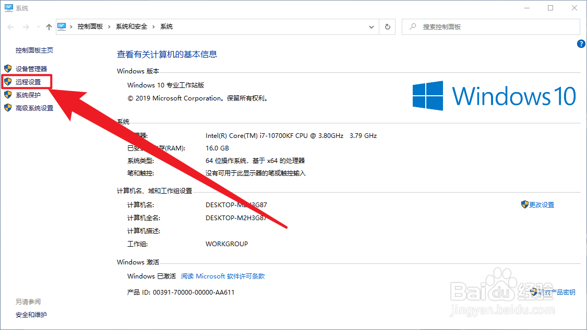Open Help via blue question mark
Viewport: 587px width, 330px height.
(x=581, y=44)
